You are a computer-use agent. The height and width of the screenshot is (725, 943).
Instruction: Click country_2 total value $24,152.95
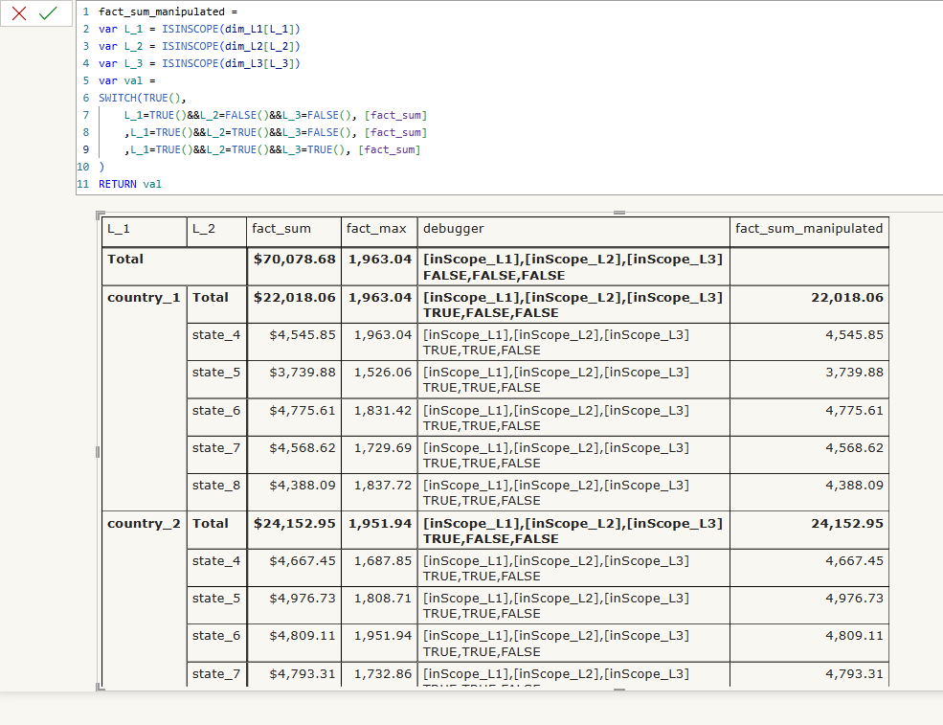click(x=294, y=524)
